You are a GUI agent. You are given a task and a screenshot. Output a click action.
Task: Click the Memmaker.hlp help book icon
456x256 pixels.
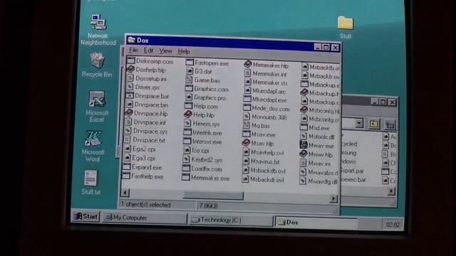coord(248,64)
